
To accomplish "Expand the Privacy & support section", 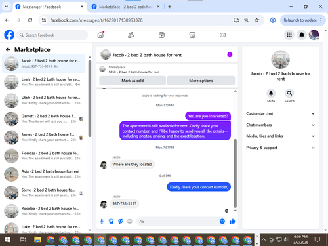I will 280,148.
